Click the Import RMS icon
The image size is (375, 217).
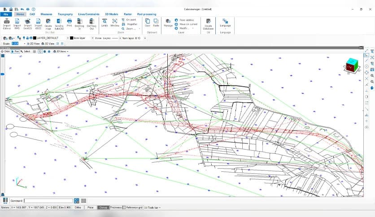(x=17, y=24)
